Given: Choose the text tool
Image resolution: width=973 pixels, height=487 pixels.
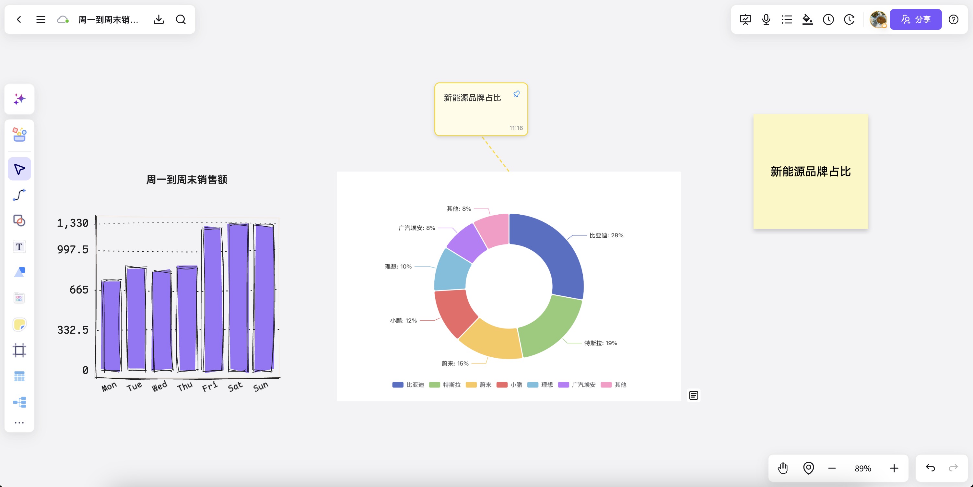Looking at the screenshot, I should [19, 247].
